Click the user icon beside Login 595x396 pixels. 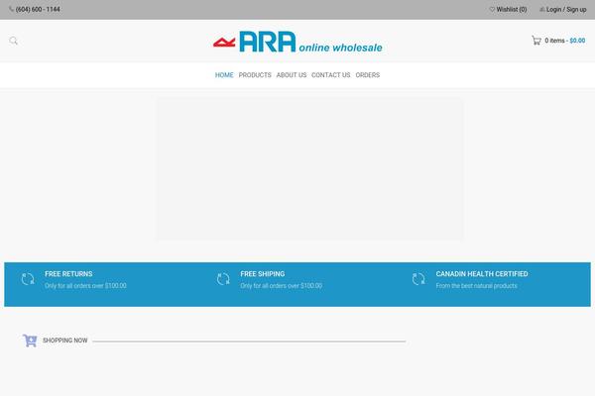[541, 9]
